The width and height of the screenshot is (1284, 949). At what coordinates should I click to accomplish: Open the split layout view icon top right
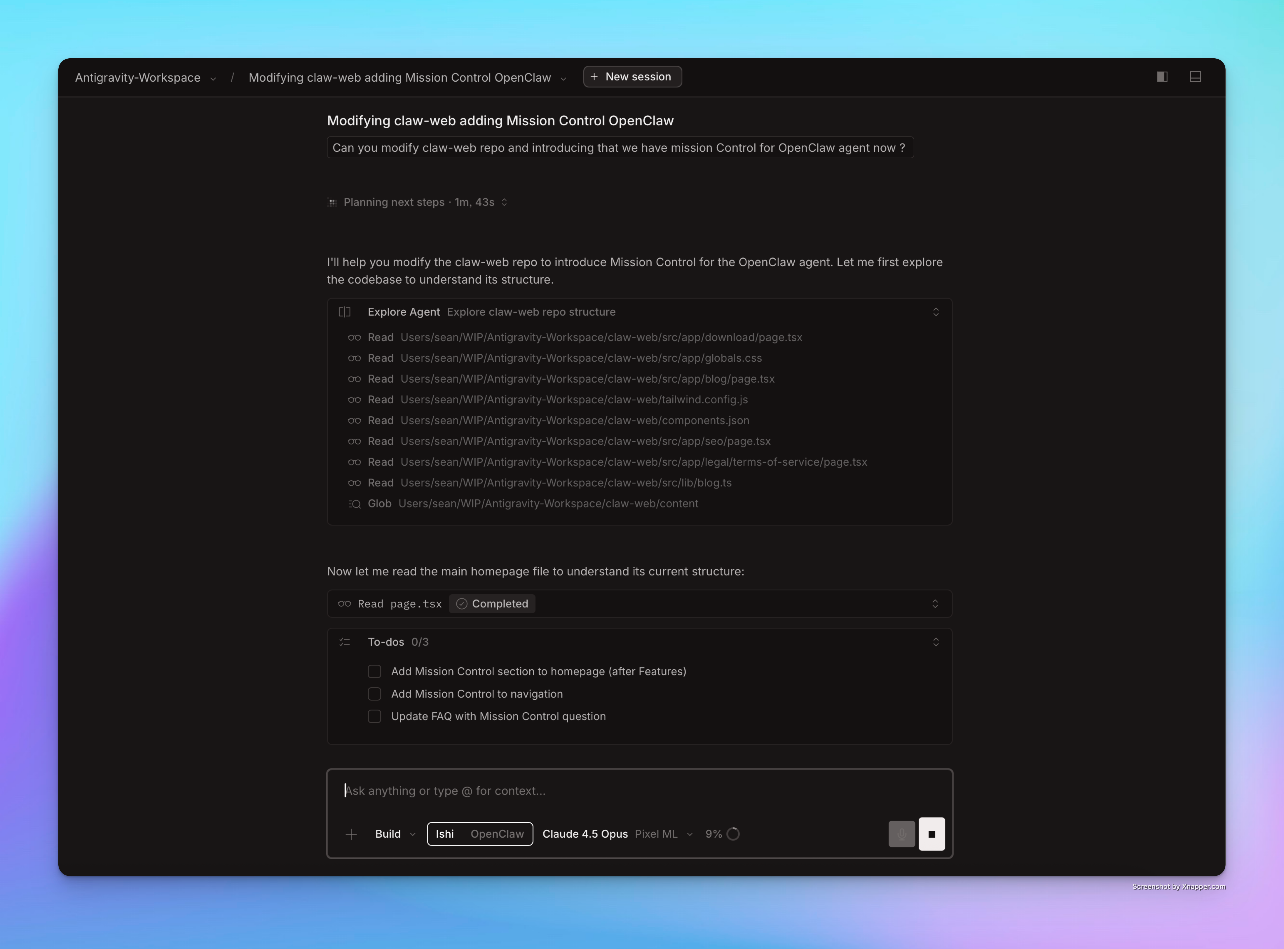1196,76
